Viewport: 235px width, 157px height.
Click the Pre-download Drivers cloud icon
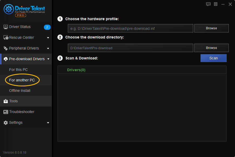tap(5, 59)
